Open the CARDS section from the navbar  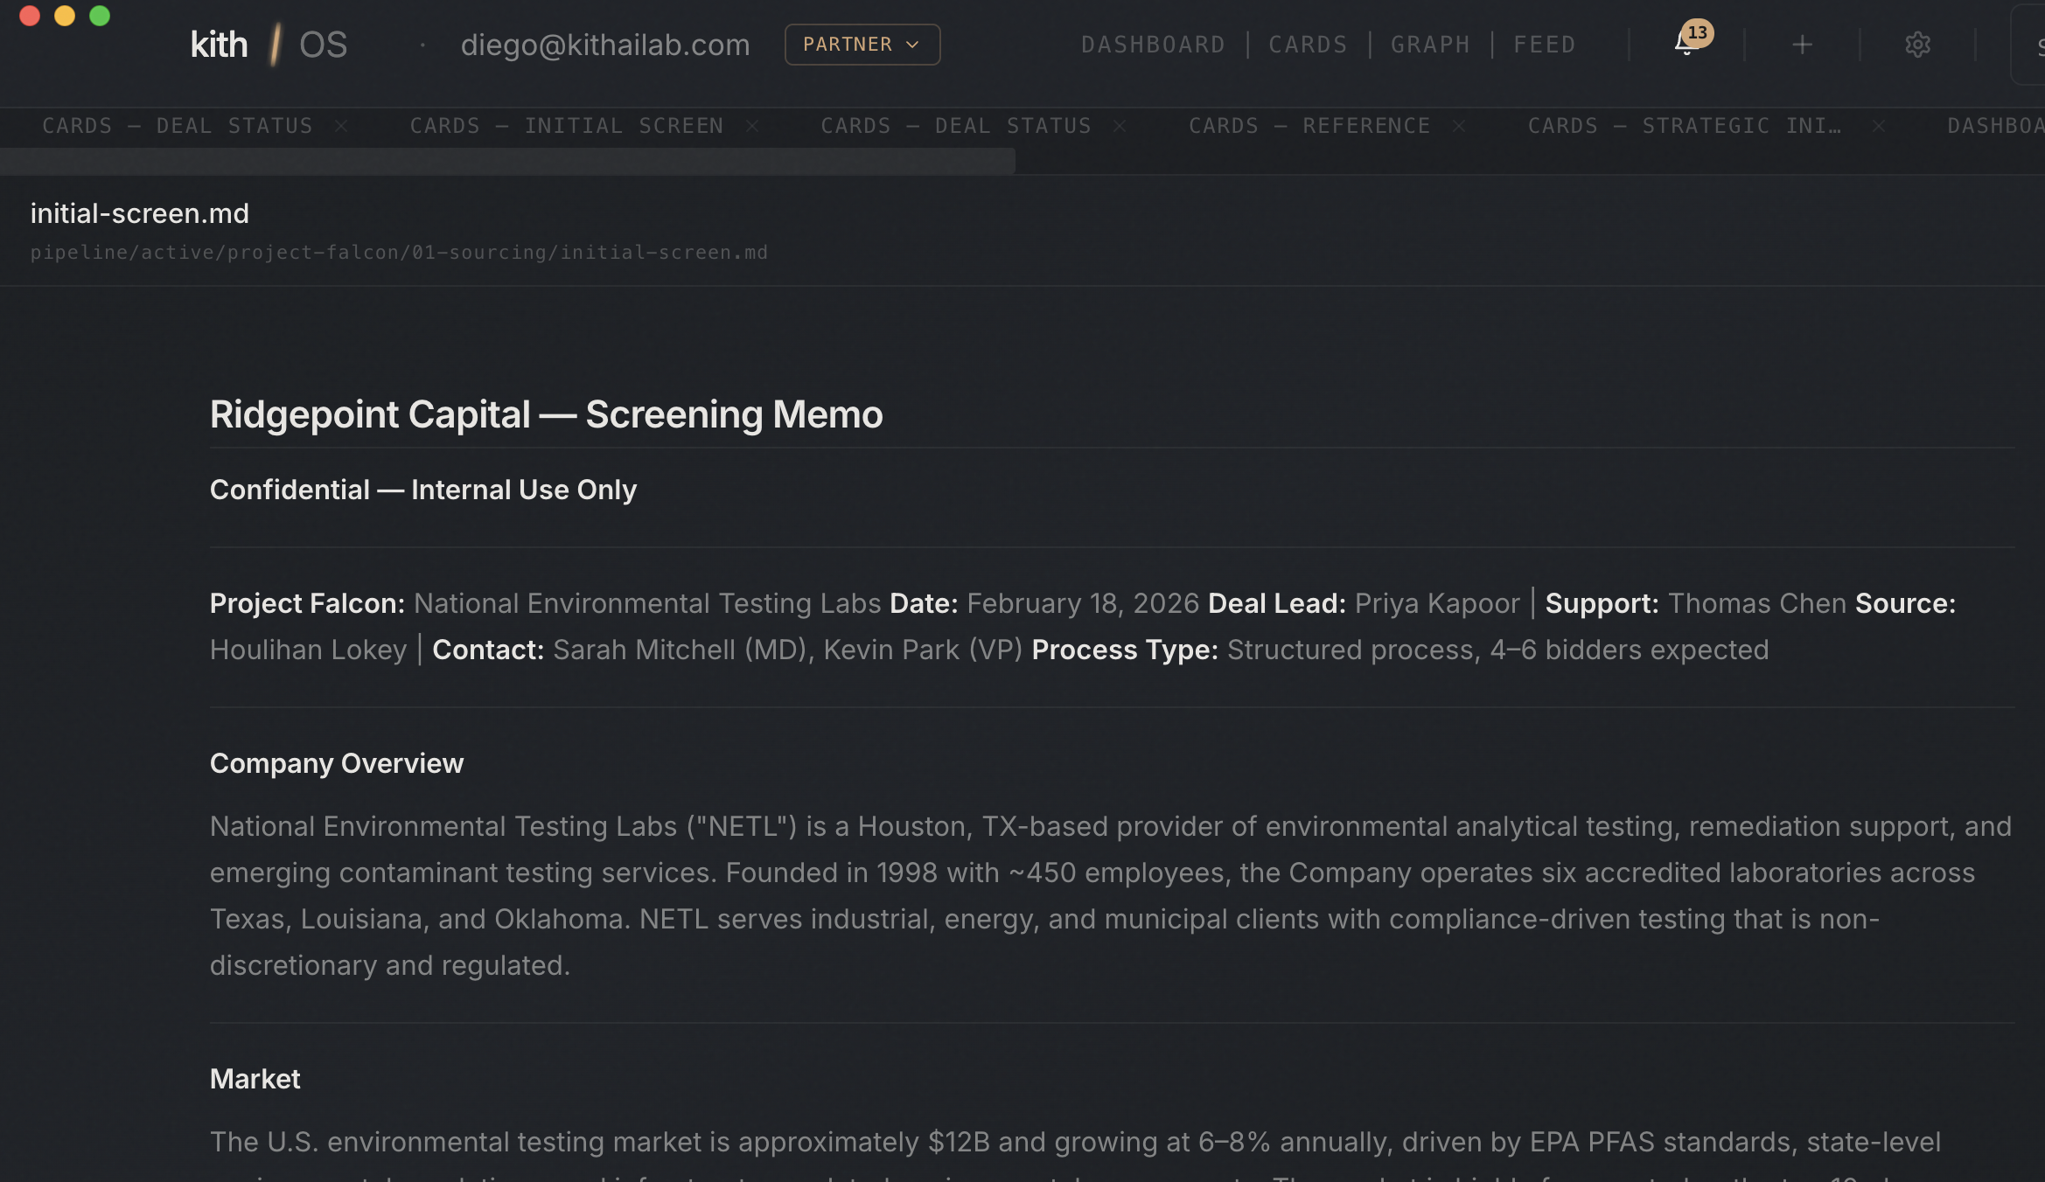pyautogui.click(x=1308, y=44)
